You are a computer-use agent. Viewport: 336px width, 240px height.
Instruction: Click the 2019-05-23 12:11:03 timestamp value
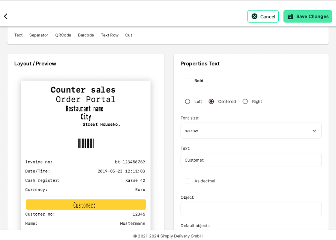pos(121,171)
